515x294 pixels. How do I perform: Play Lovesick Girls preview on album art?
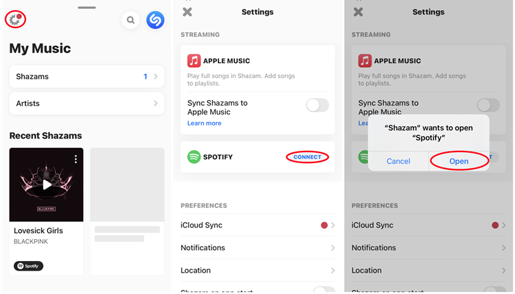(x=47, y=185)
